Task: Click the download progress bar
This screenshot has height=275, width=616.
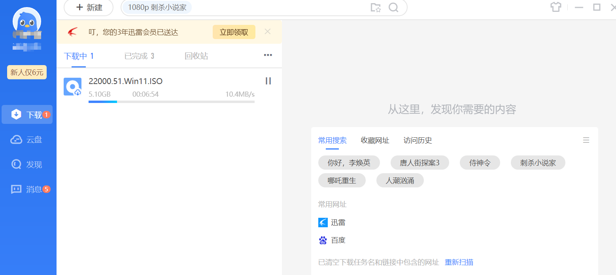Action: click(x=171, y=102)
